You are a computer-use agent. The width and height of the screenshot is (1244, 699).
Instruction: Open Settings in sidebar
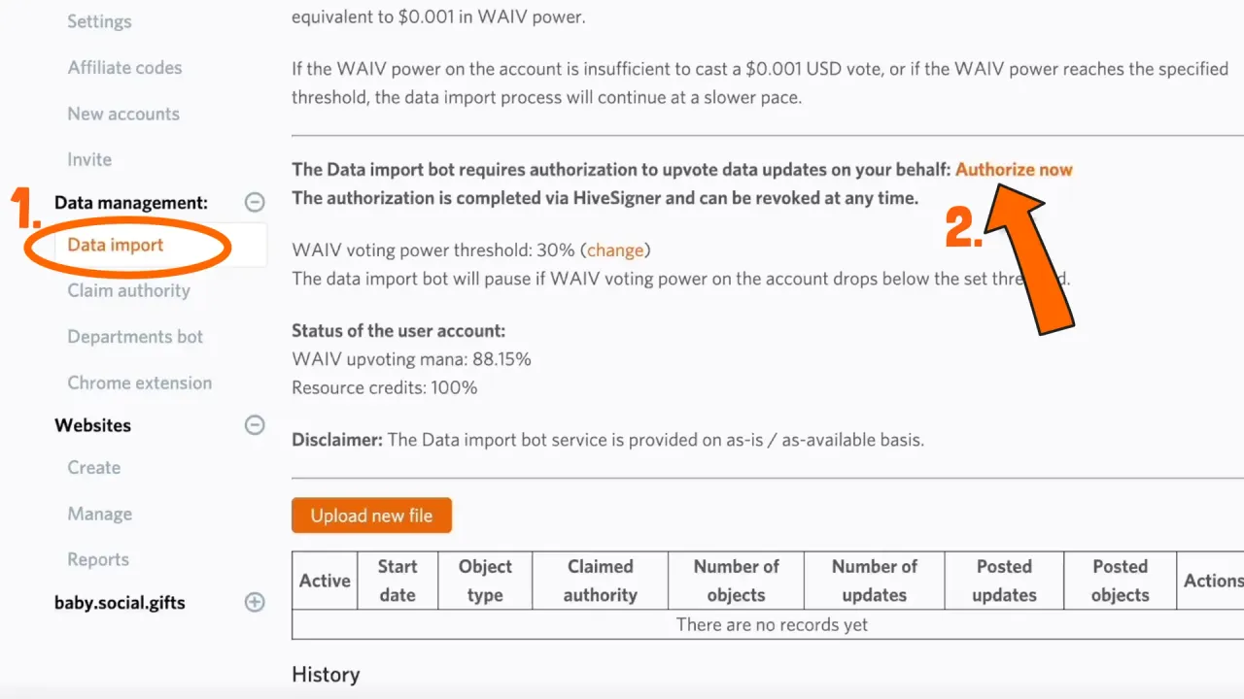click(x=99, y=21)
